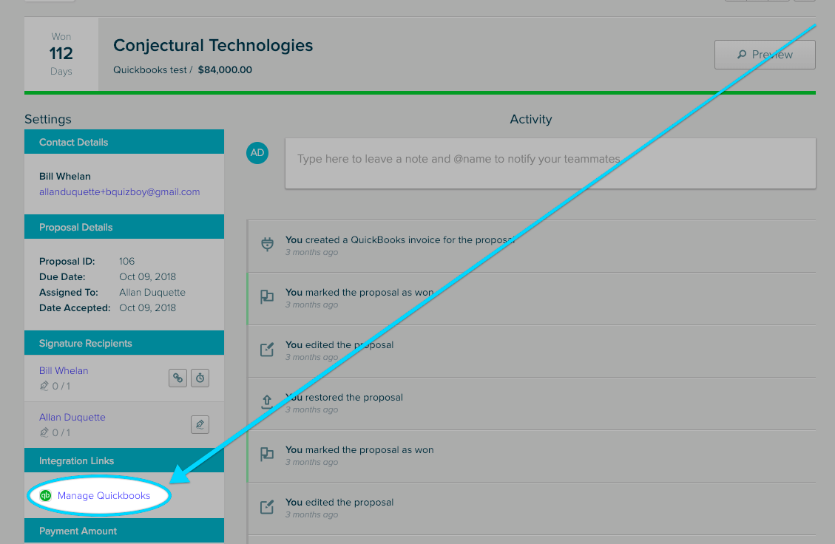Copy signature link for Bill Whelan
The width and height of the screenshot is (835, 544).
pos(178,378)
